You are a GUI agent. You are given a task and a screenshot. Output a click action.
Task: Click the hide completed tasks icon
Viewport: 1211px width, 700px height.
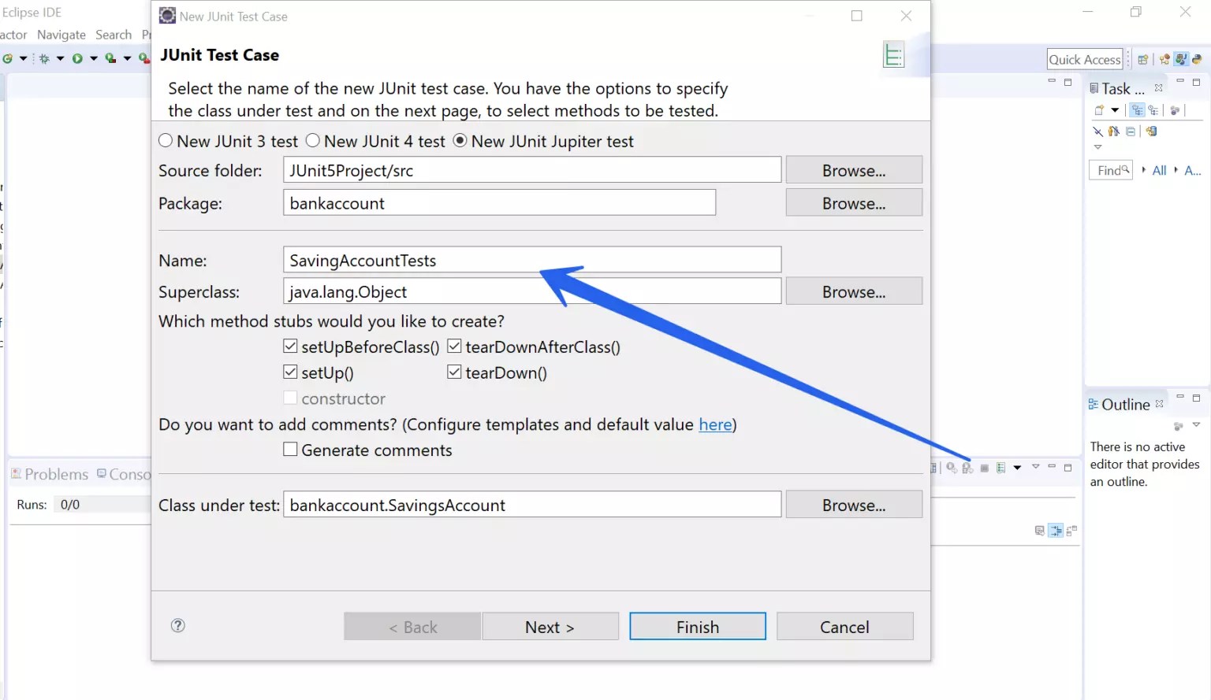pyautogui.click(x=1098, y=131)
